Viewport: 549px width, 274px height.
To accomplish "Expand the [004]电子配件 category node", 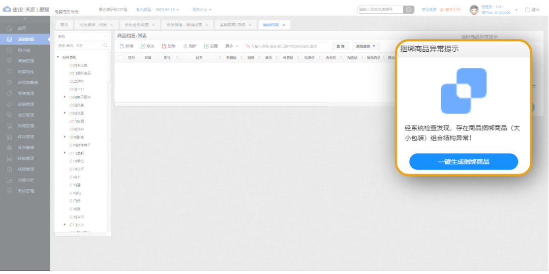I will [65, 96].
